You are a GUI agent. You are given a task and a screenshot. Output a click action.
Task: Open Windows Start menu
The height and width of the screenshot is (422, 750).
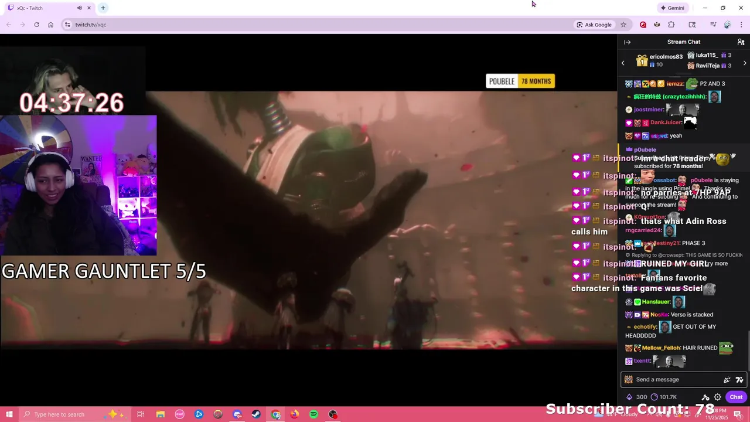coord(9,414)
